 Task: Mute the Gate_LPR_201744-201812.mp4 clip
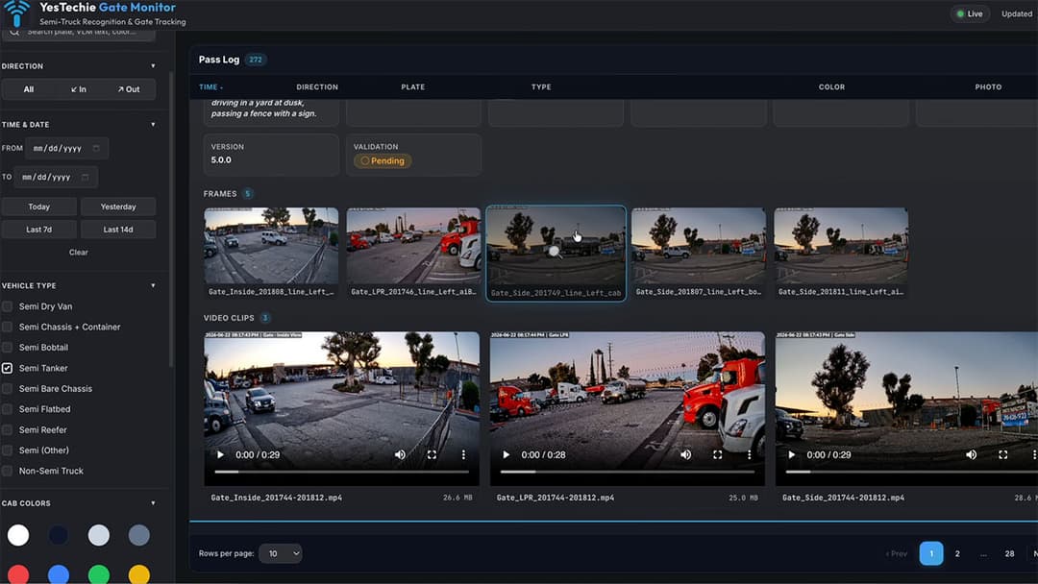point(686,455)
